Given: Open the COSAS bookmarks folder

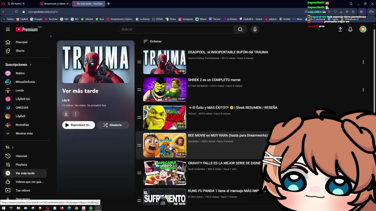Looking at the screenshot, I should click(157, 19).
